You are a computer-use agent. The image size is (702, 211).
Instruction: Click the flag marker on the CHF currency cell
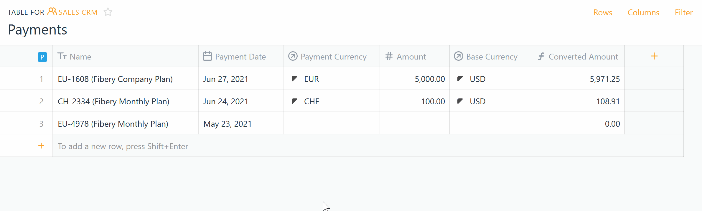pyautogui.click(x=294, y=101)
